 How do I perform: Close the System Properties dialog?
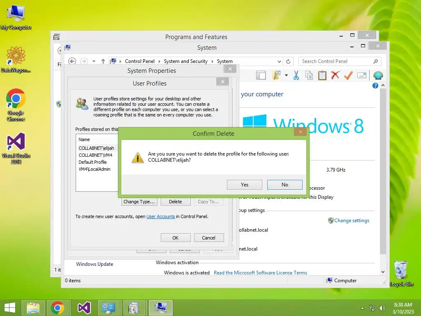230,69
